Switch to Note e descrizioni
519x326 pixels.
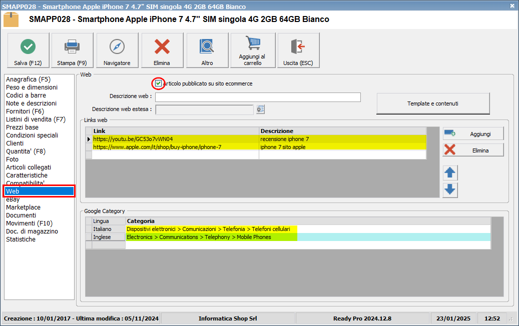[31, 103]
